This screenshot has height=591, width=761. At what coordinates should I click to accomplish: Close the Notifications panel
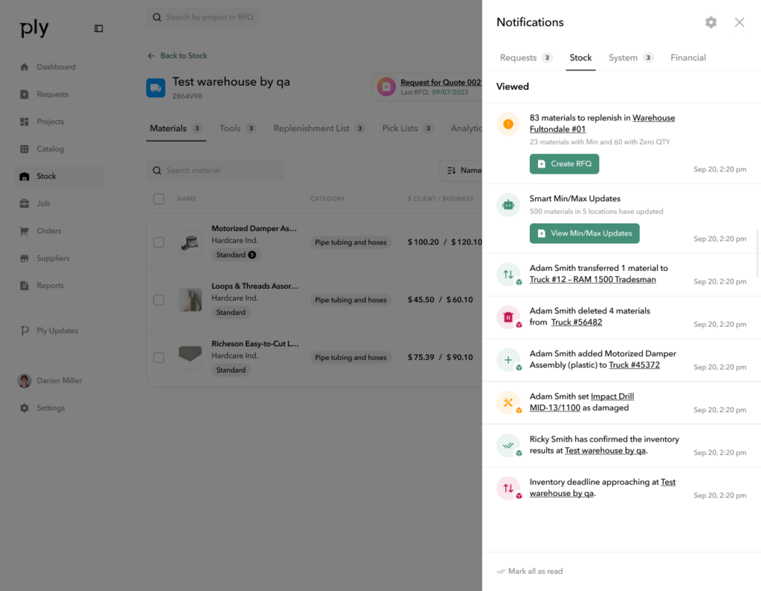point(739,22)
